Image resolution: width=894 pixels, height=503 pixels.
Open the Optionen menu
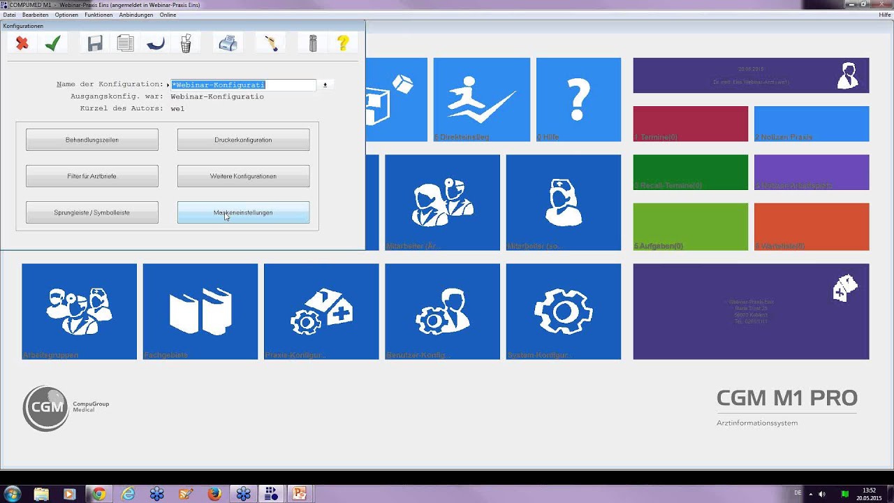point(66,15)
